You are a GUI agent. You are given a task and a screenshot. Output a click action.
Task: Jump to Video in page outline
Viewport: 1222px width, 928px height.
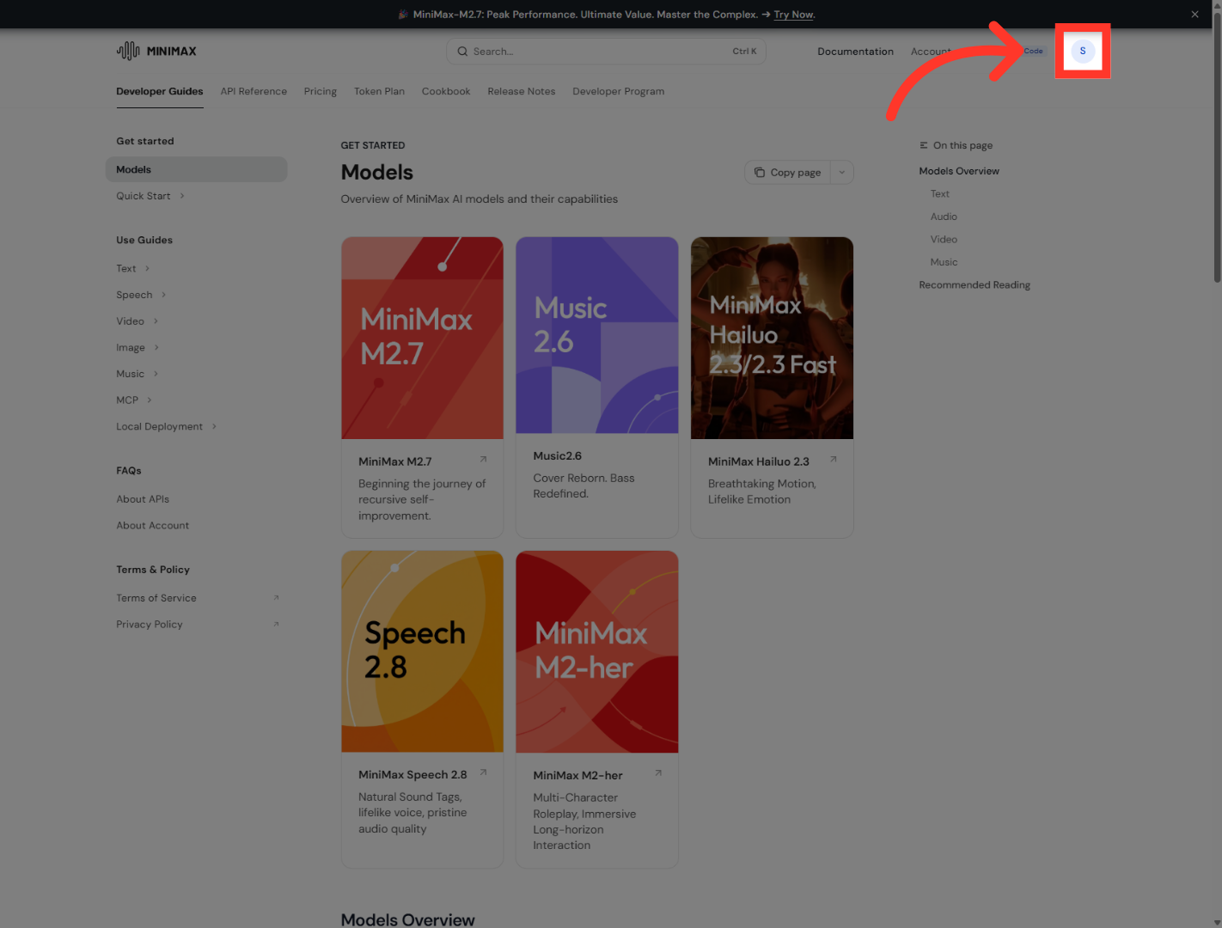[x=944, y=239]
